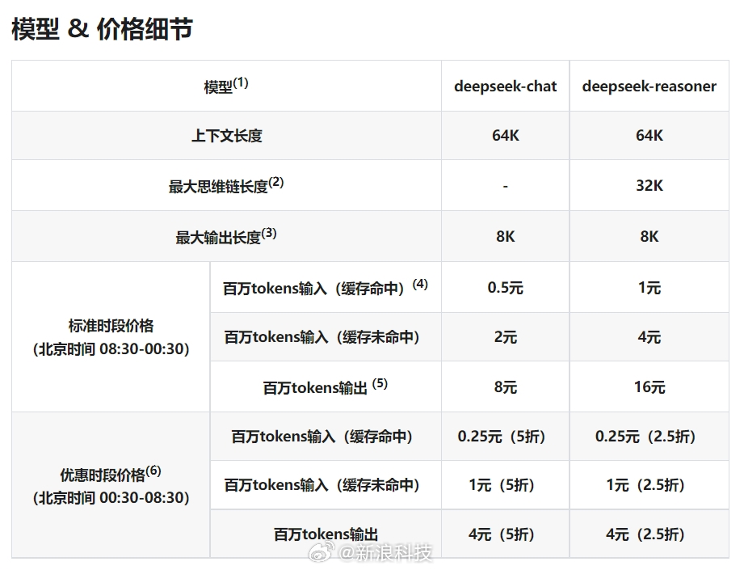Select footnote (5) on 百万tokens输出
744x570 pixels.
point(382,380)
